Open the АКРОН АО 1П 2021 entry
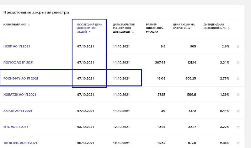251x148 pixels. 18,111
